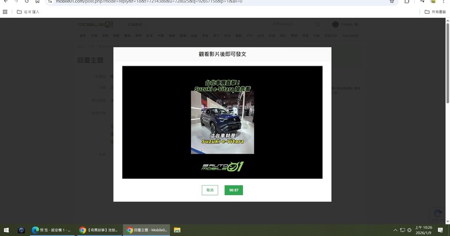450x236 pixels.
Task: Open the Windows Start menu
Action: tap(6, 230)
